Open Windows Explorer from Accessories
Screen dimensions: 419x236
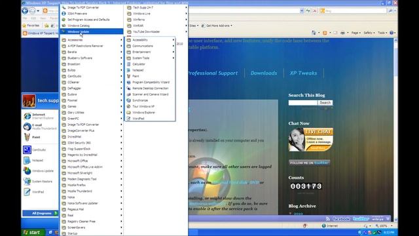pyautogui.click(x=150, y=113)
